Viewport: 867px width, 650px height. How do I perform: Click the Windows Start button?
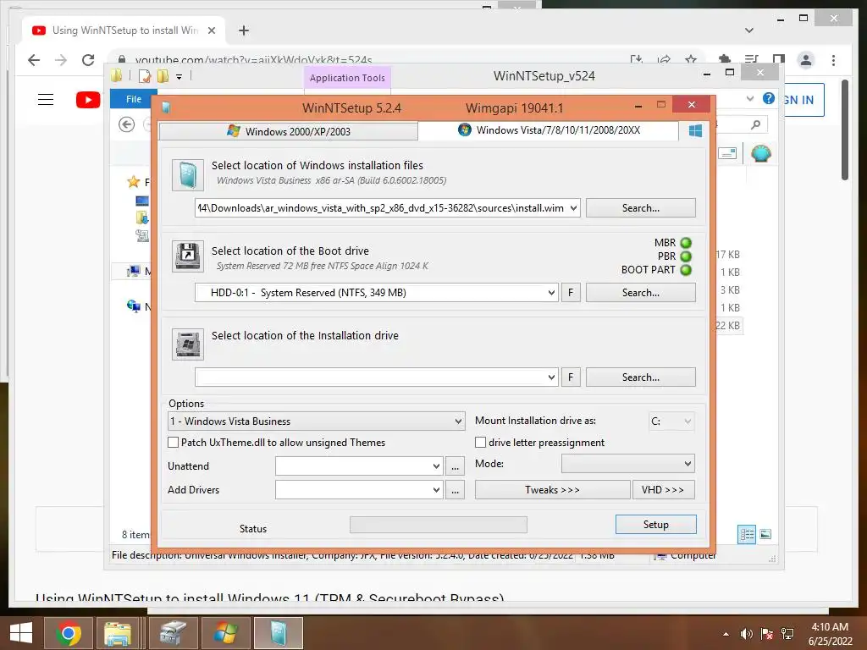coord(21,633)
